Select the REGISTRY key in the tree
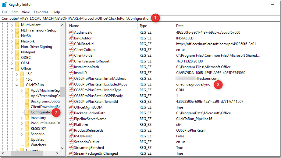281x158 pixels. pos(38,128)
